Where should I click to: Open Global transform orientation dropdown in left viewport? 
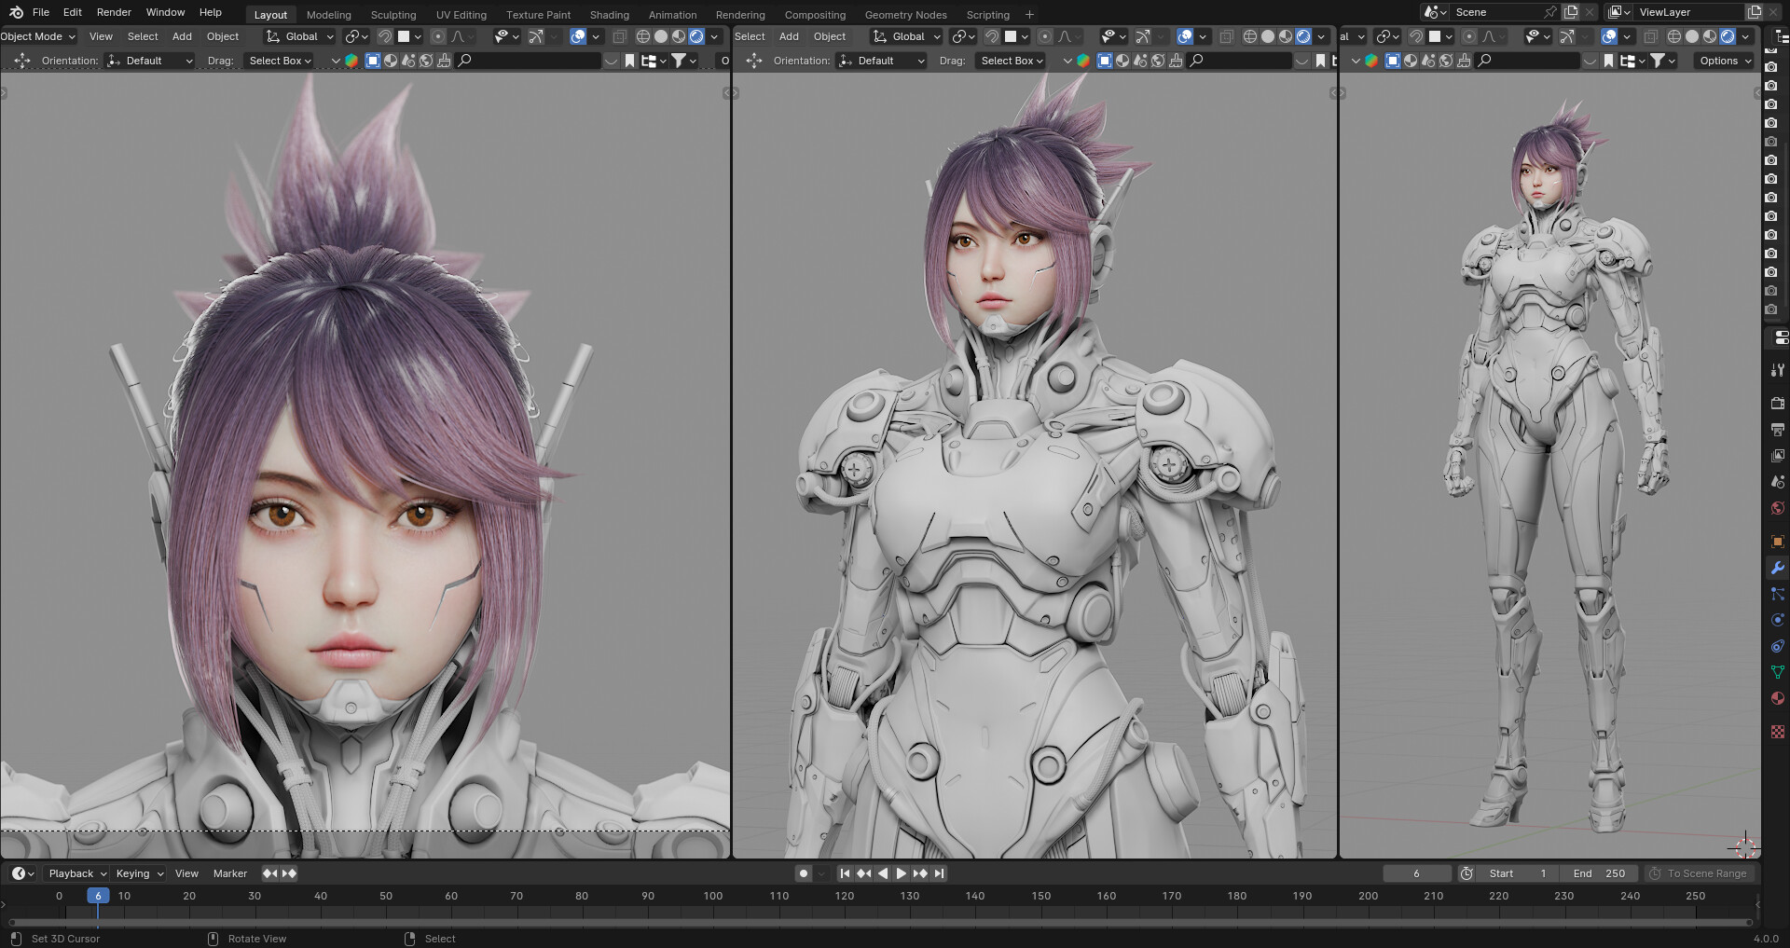click(300, 36)
